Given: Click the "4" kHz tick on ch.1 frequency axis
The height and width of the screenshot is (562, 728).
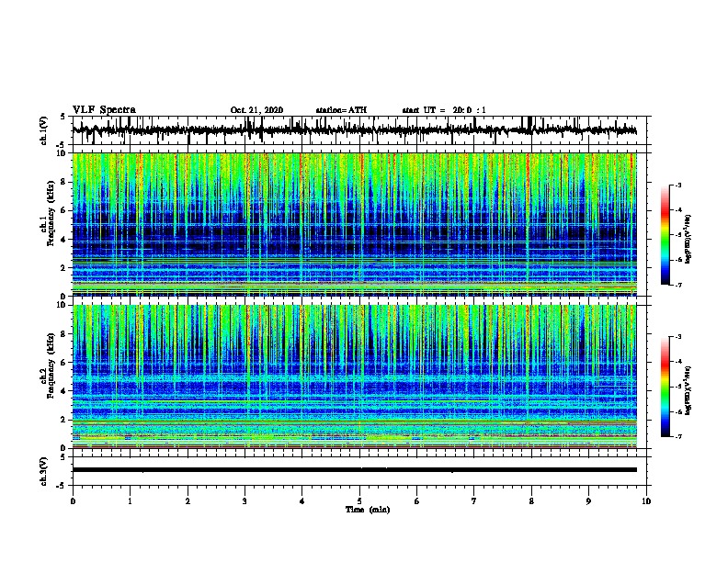Looking at the screenshot, I should click(x=63, y=240).
